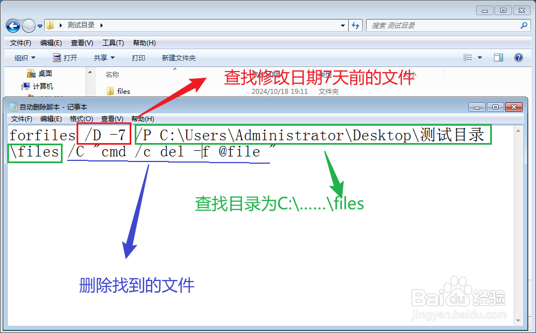Click the search magnifier icon
This screenshot has height=333, width=536.
click(523, 25)
